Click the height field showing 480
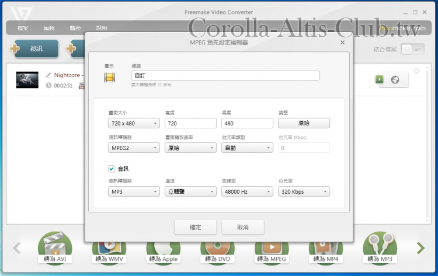Viewport: 438px width, 276px height. [x=247, y=123]
